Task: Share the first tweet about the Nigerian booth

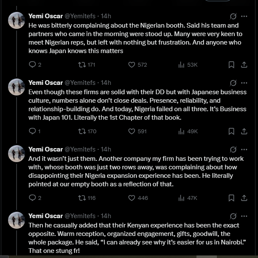Action: pos(244,64)
